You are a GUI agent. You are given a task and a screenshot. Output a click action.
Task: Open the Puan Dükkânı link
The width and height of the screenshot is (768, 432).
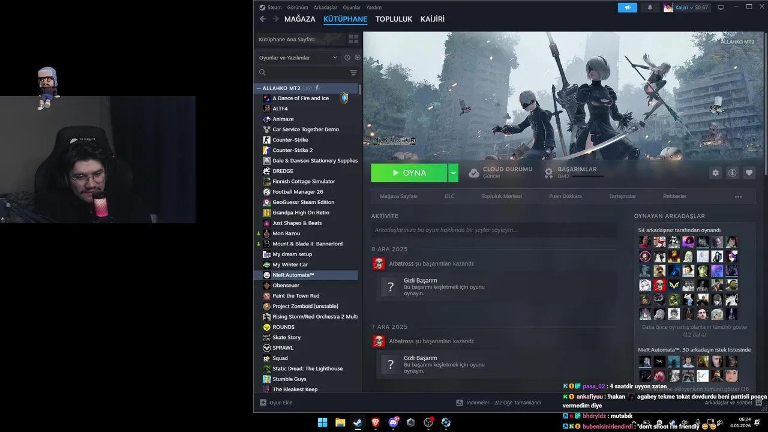[x=565, y=196]
